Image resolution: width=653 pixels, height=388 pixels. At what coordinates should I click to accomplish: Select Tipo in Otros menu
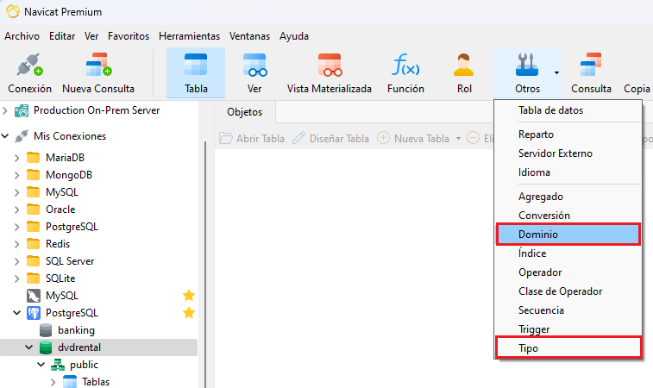(568, 348)
